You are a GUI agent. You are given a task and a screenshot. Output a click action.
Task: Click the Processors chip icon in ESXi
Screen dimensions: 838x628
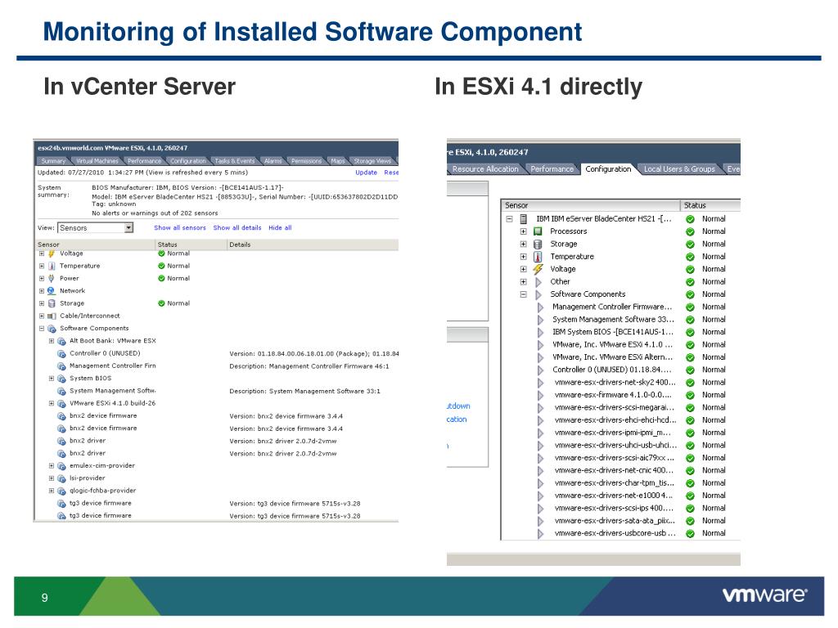click(x=538, y=231)
